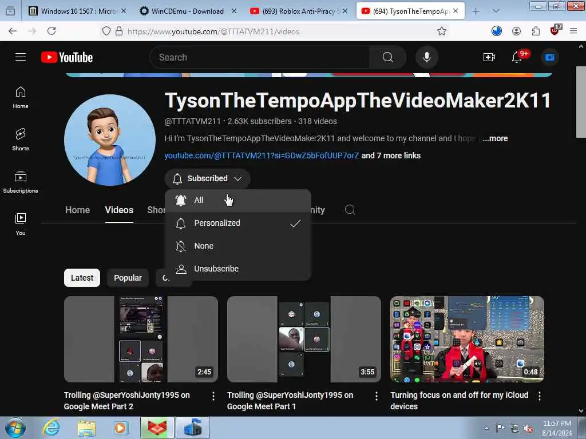Open a new browser tab
This screenshot has height=439, width=586.
(476, 11)
